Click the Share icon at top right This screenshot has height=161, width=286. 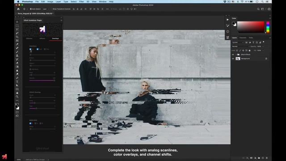269,9
